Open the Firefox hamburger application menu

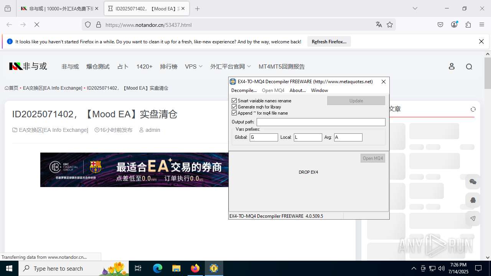point(482,25)
